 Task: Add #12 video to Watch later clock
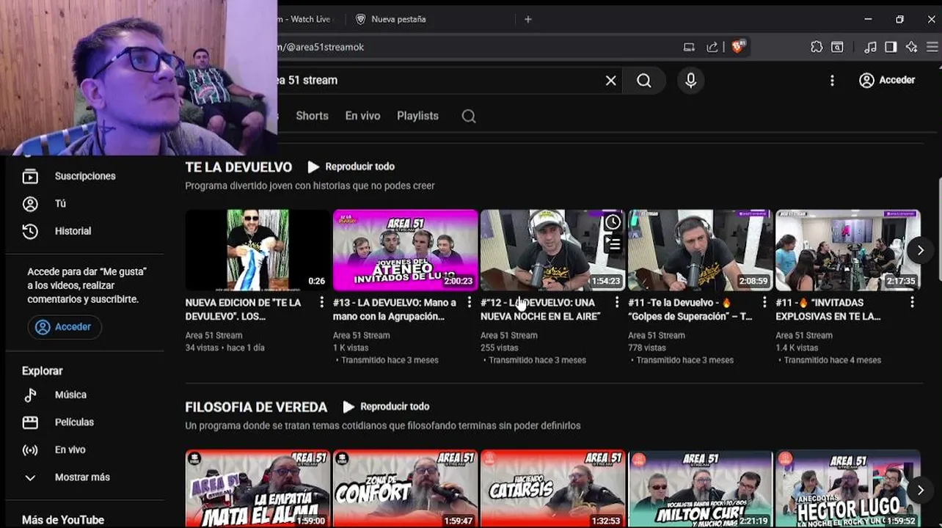[613, 222]
